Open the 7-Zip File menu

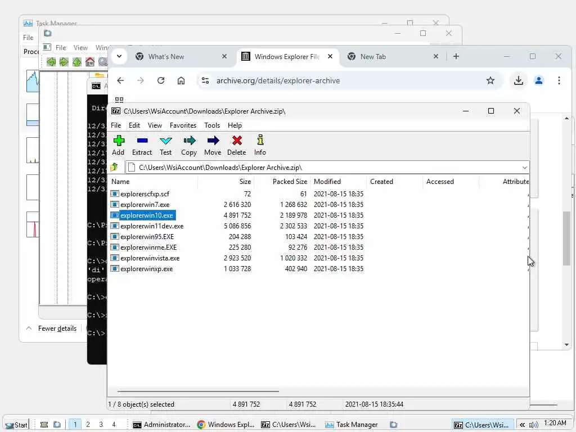[116, 125]
